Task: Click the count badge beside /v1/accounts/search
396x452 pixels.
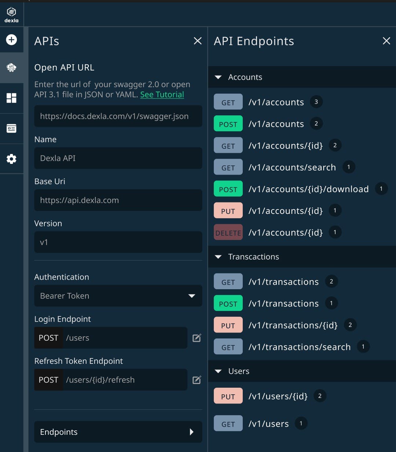Action: 349,167
